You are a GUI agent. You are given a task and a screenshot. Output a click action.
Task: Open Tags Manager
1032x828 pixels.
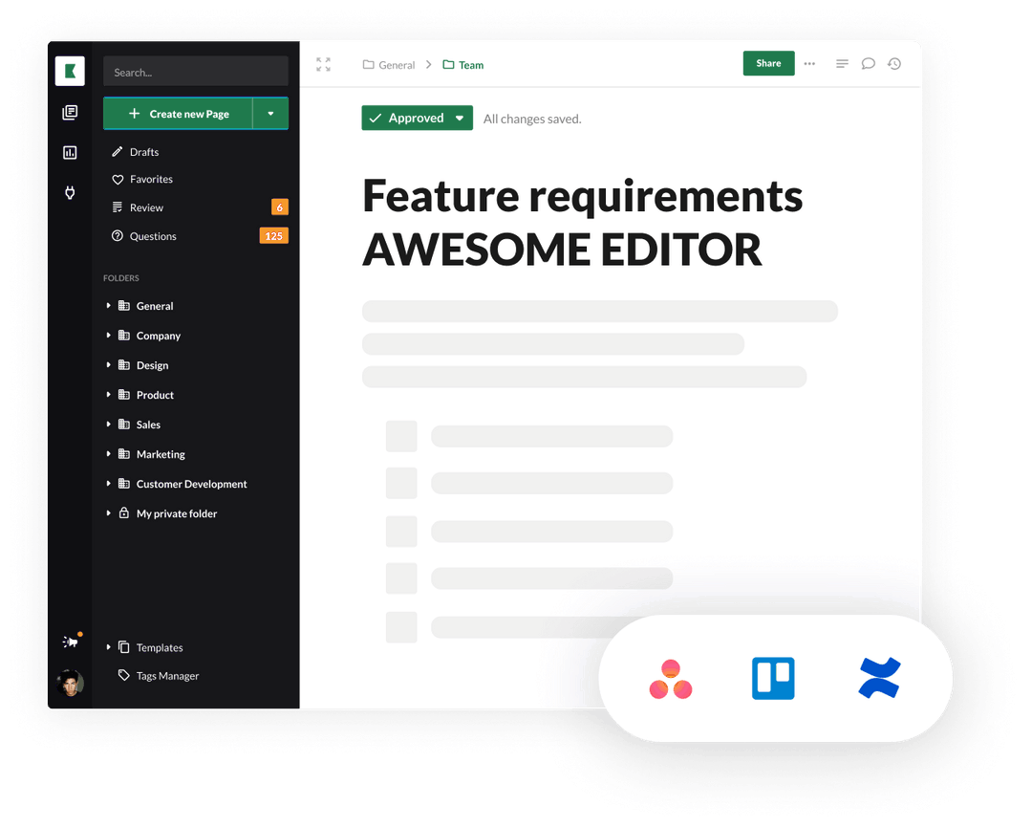point(167,677)
